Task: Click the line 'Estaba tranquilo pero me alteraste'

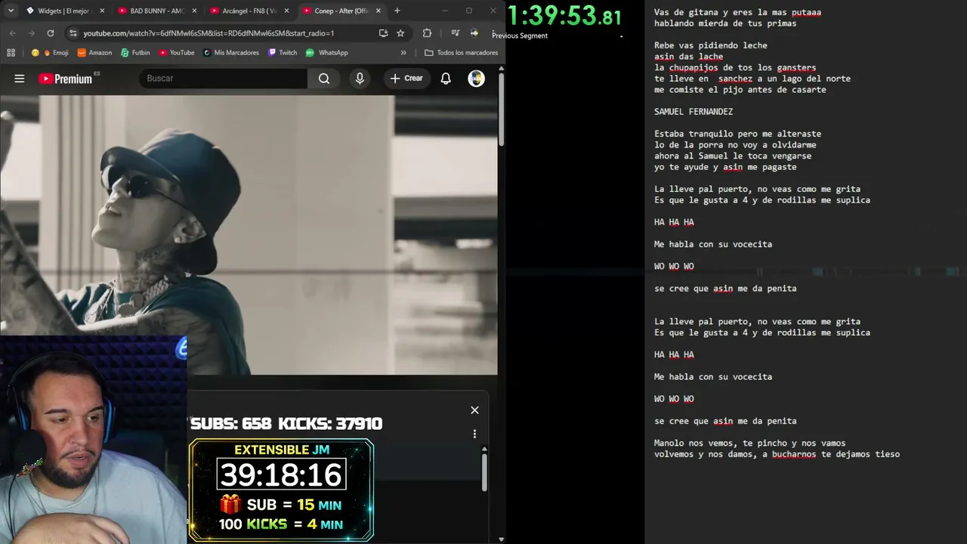Action: pyautogui.click(x=737, y=134)
